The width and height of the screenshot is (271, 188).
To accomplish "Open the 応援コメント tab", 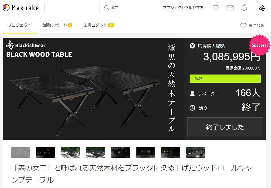I will pyautogui.click(x=98, y=25).
